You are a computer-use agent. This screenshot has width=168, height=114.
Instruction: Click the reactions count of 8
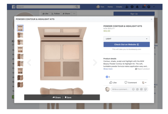coord(108,77)
